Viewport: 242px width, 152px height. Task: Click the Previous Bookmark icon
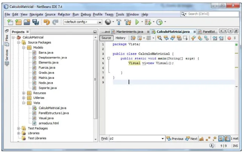tap(193, 38)
